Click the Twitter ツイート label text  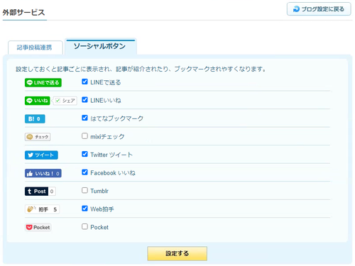111,155
